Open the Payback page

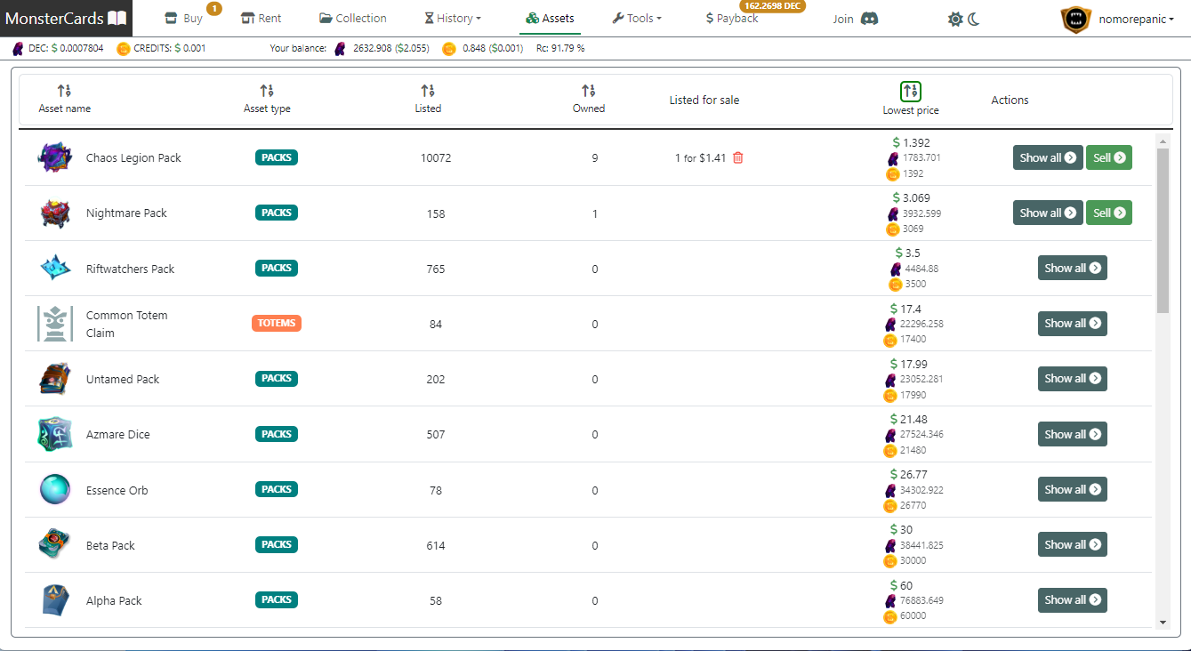click(x=732, y=18)
